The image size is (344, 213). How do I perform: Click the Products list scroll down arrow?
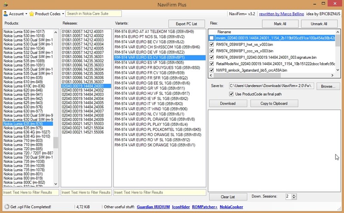point(56,184)
